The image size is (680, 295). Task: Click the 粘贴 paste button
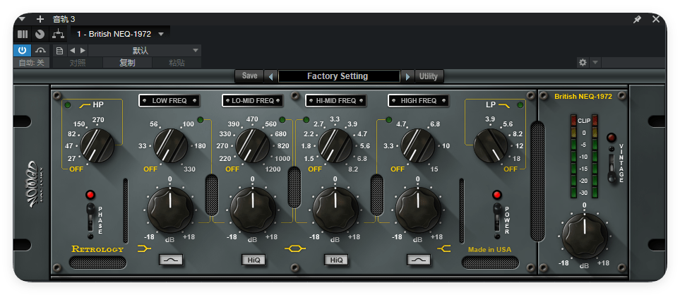177,63
